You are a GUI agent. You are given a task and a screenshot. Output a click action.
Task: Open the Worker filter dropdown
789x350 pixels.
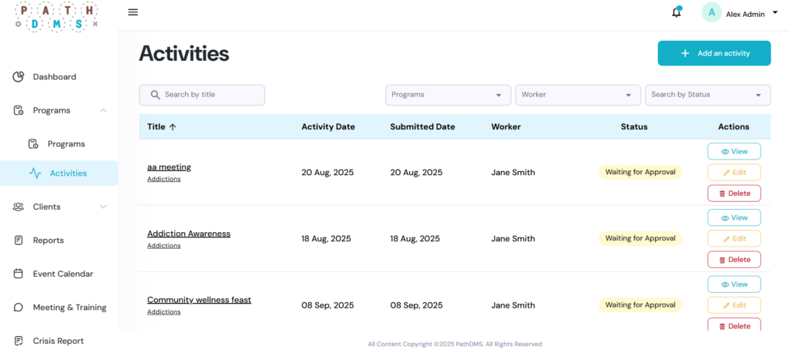(577, 95)
